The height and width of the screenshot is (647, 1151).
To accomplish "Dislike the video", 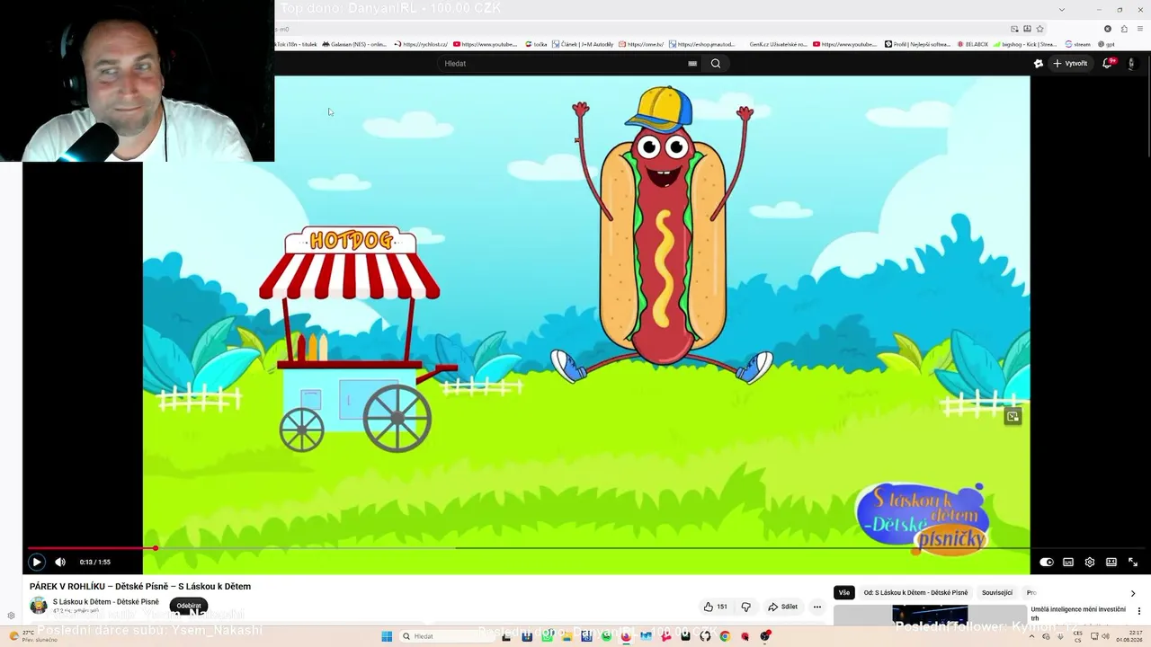I will pyautogui.click(x=745, y=607).
